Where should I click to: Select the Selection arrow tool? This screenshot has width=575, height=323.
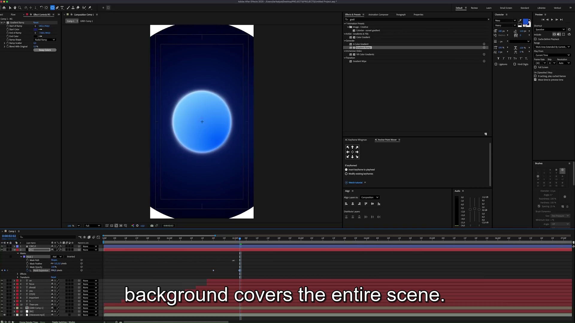click(10, 8)
